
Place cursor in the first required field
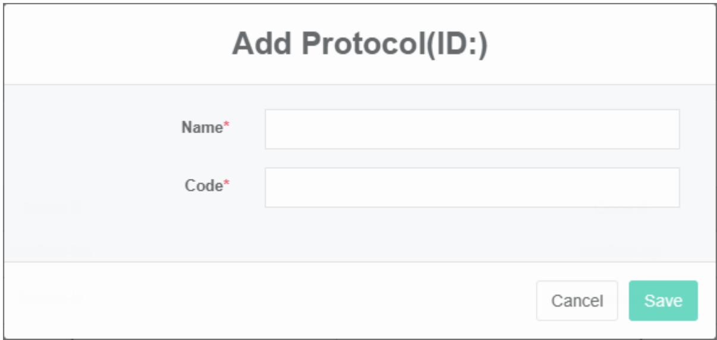click(x=471, y=129)
